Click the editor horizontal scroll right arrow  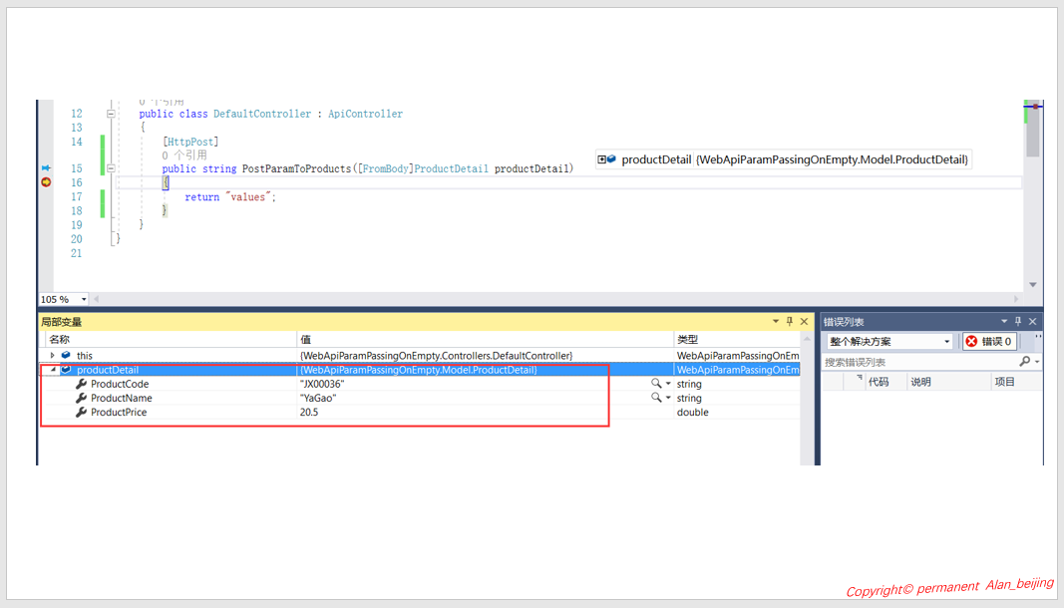tap(1016, 299)
